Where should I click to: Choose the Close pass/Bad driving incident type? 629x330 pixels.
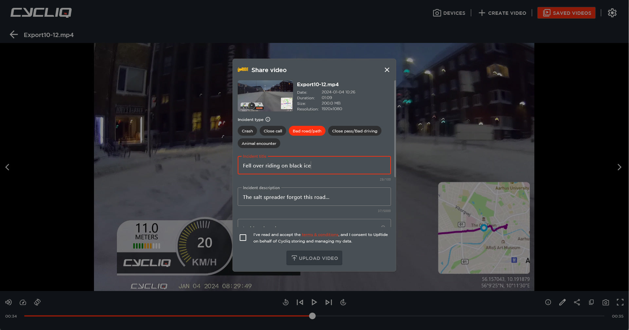point(354,131)
